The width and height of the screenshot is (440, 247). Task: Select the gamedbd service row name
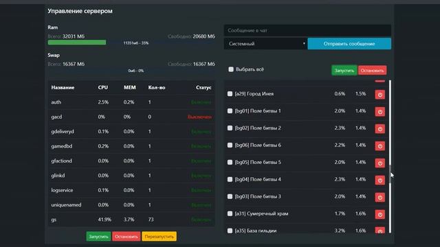click(62, 146)
